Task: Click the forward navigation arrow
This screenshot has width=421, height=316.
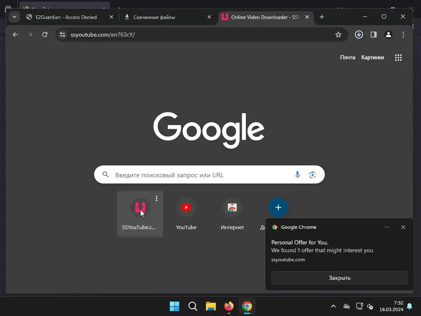Action: (x=30, y=35)
